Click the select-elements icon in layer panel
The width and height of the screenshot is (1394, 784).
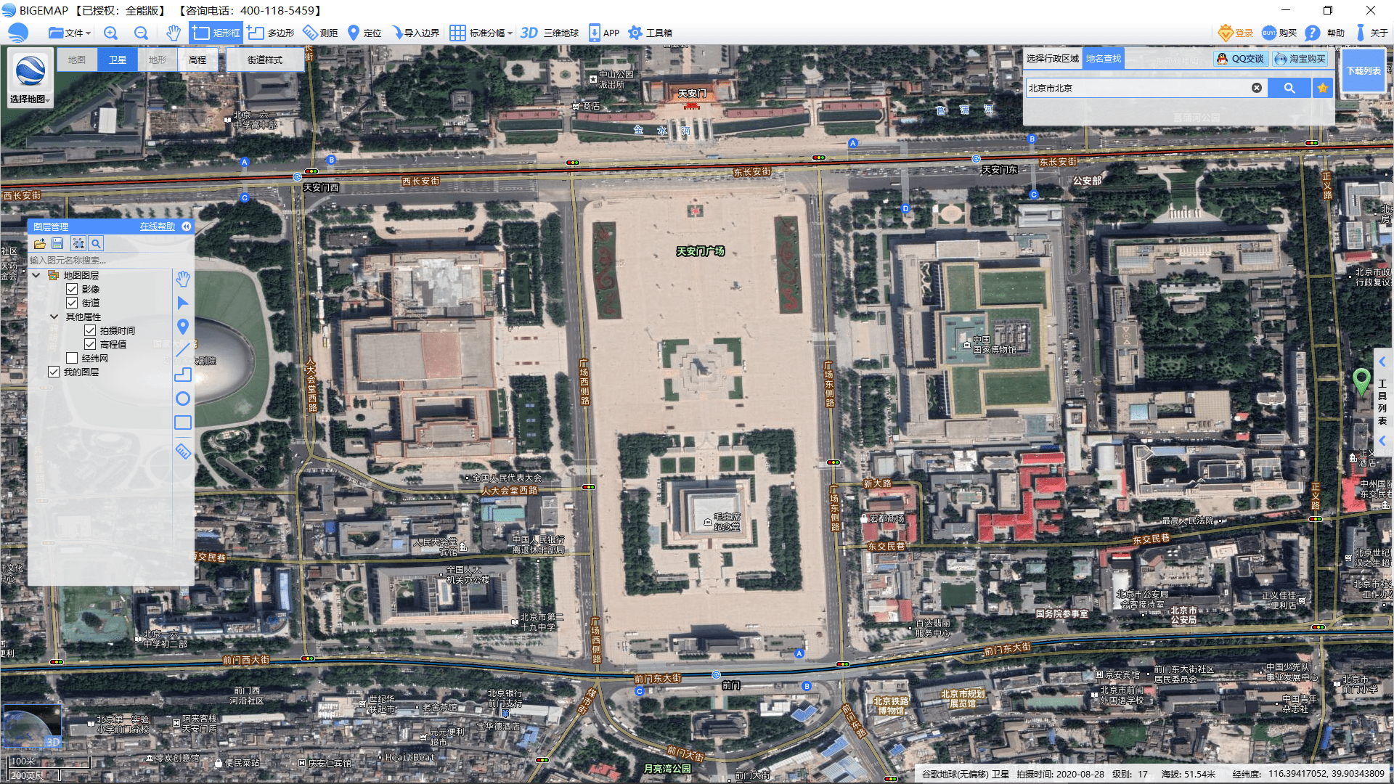tap(78, 244)
